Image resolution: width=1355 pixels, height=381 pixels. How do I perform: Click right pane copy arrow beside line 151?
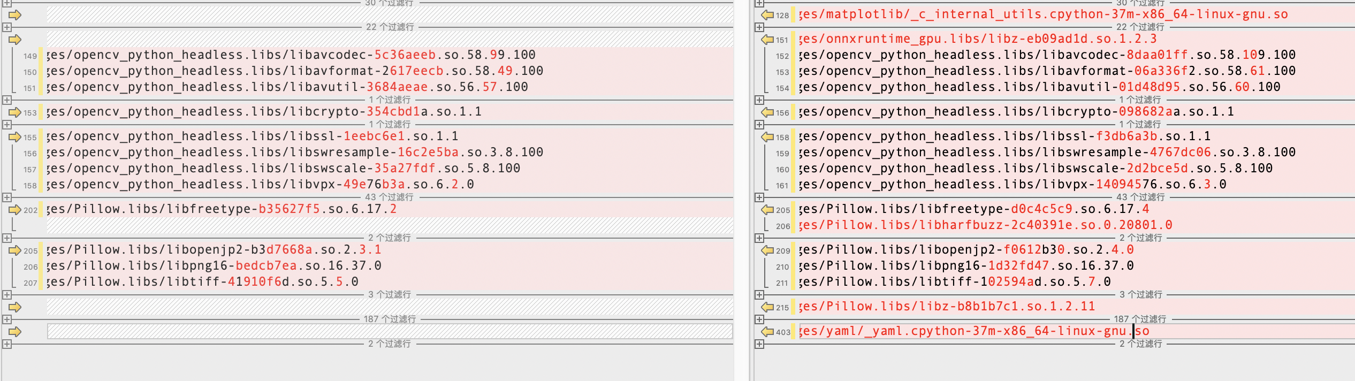click(767, 40)
